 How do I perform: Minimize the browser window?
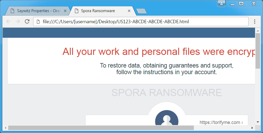[233, 3]
